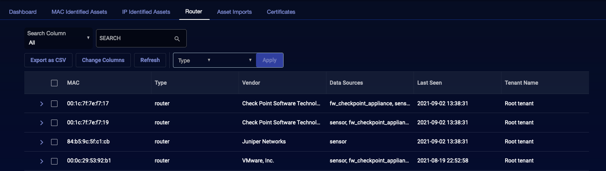Screen dimensions: 606x171
Task: Tick the checkbox for 00:0c:29:53:92:b1
Action: (x=54, y=161)
